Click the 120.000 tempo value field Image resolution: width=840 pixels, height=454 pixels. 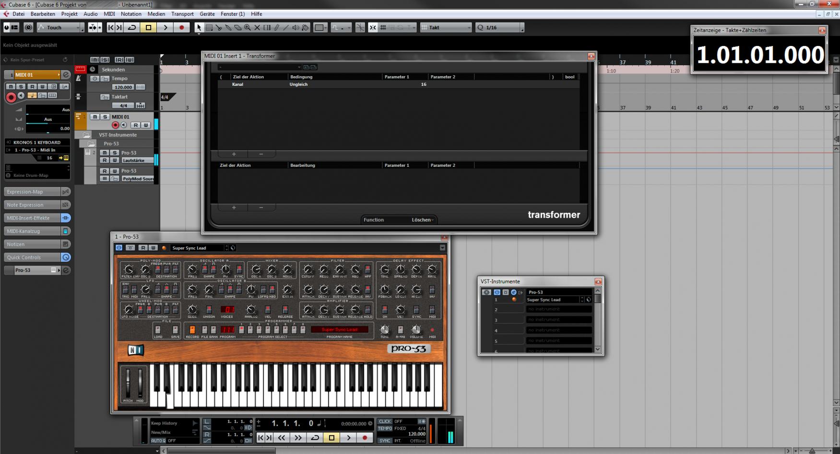[123, 87]
